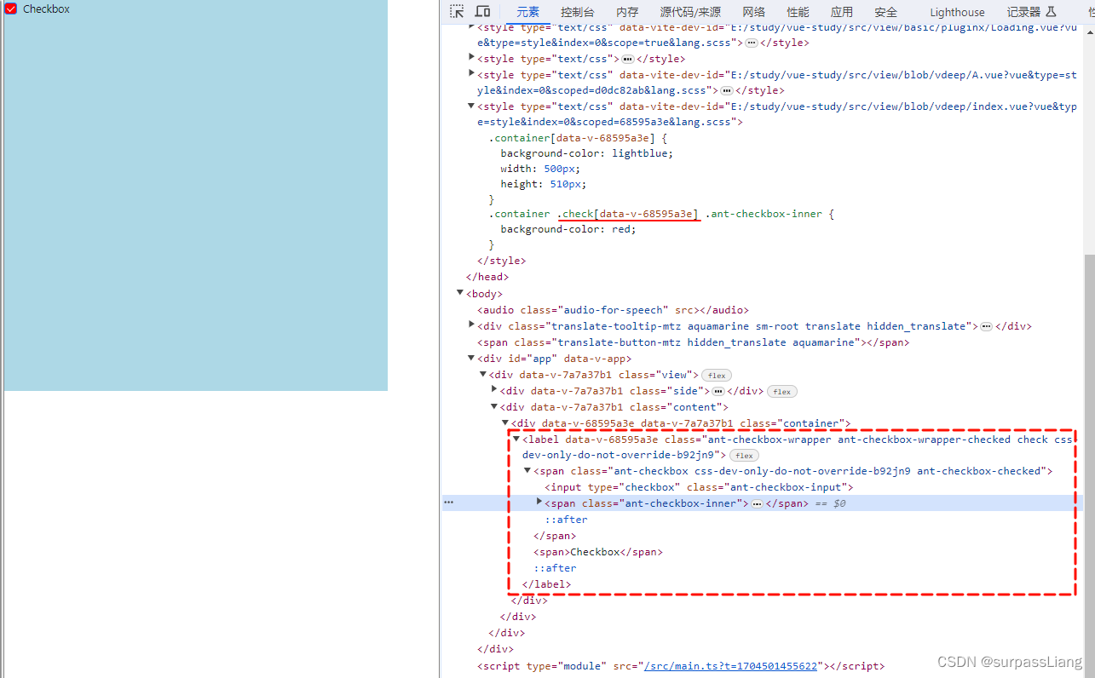Open the 网络 tab

coord(753,12)
